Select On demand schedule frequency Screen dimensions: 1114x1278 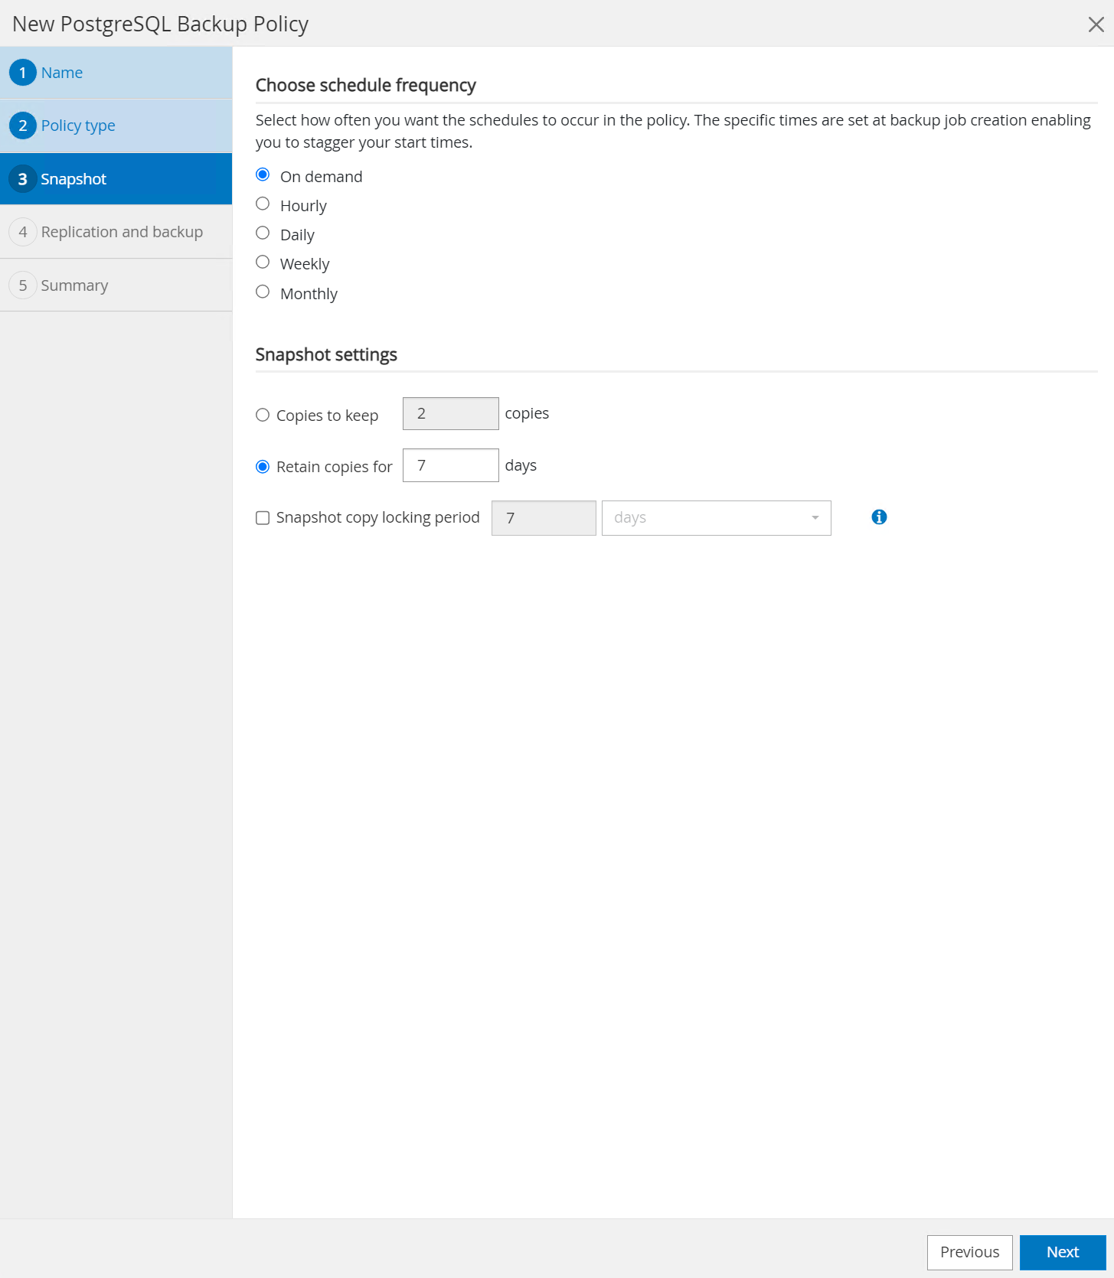(x=263, y=175)
